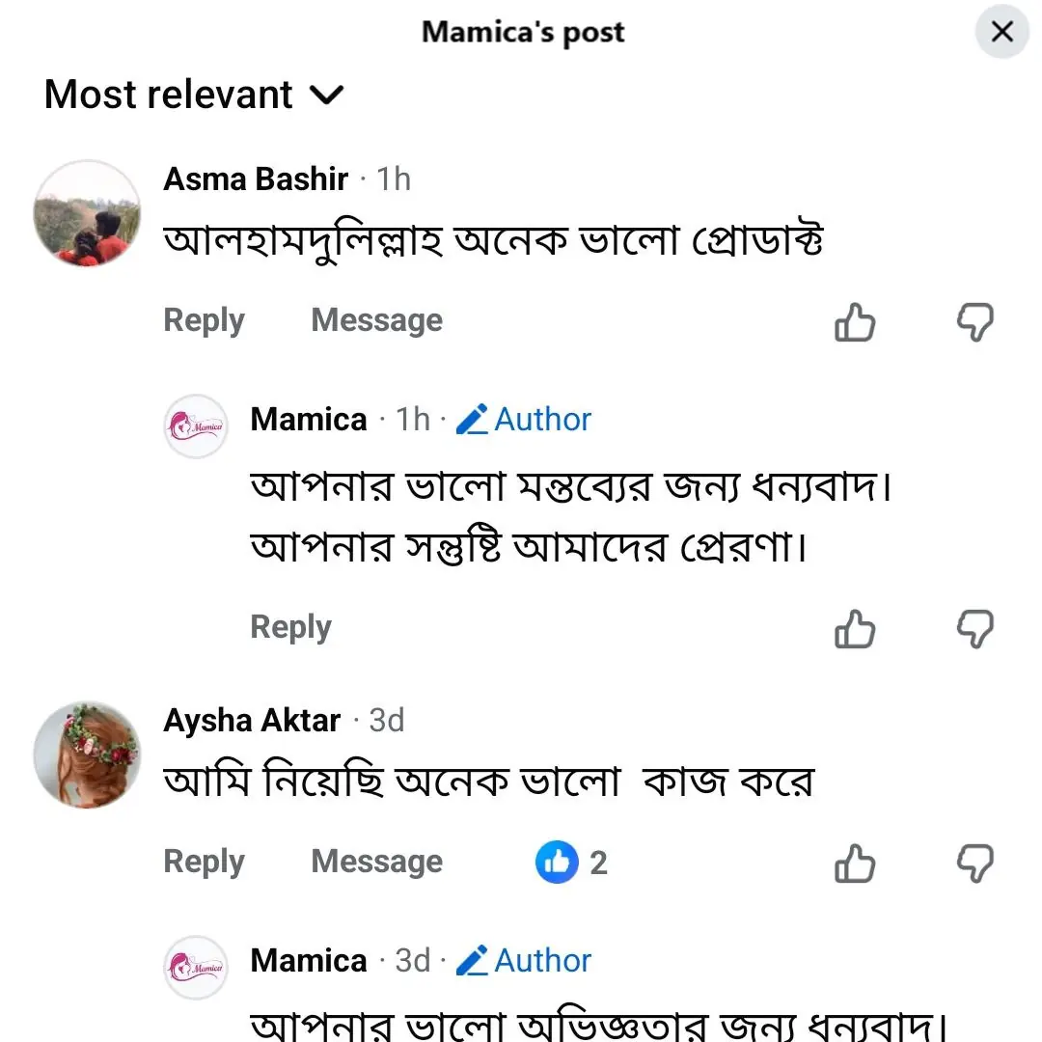
Task: Message Asma Bashir
Action: click(x=376, y=320)
